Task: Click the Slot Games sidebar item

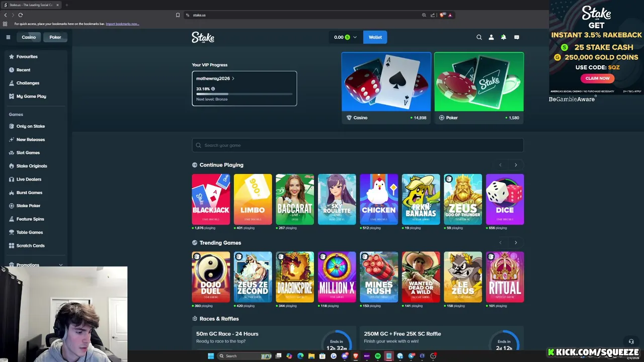Action: pos(35,153)
